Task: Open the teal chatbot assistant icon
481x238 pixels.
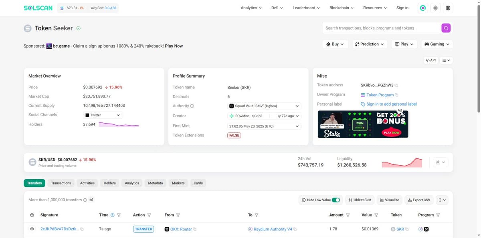Action: click(422, 8)
